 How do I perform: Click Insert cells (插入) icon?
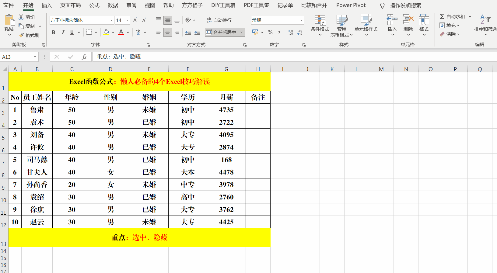coord(392,20)
